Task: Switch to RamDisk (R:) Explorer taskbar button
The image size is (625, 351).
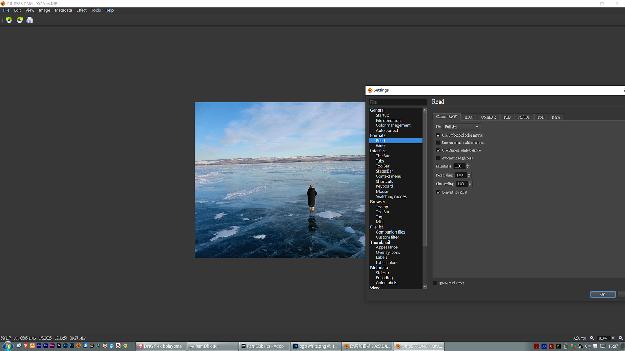Action: point(213,346)
